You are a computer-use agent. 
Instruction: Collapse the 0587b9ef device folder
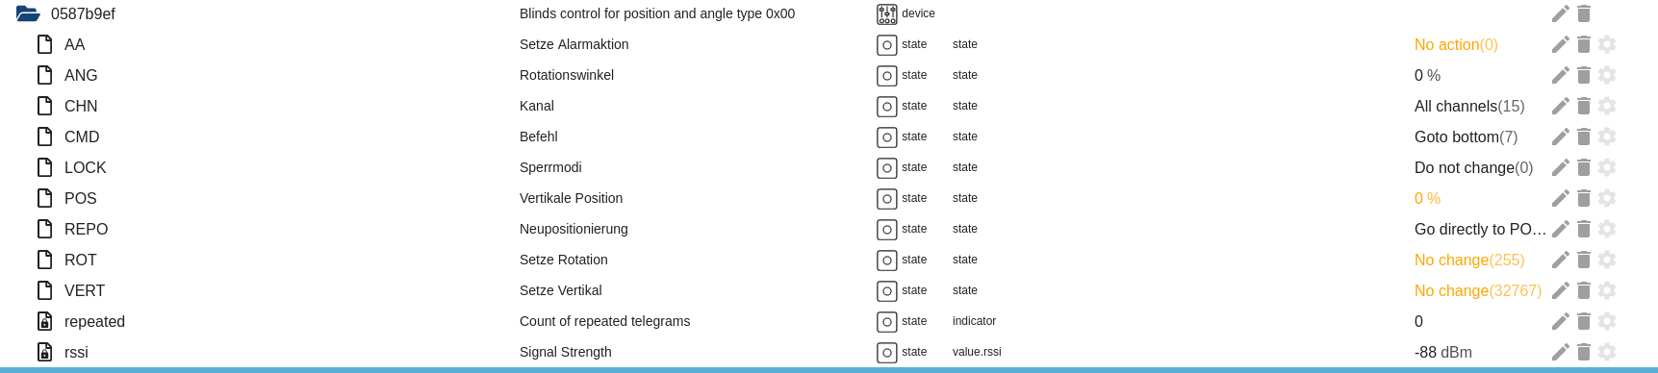coord(28,13)
